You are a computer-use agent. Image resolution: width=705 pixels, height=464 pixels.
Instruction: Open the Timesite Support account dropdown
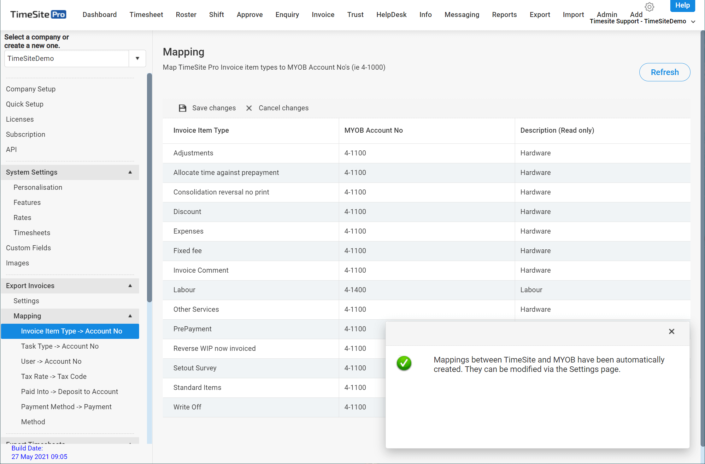pyautogui.click(x=643, y=21)
